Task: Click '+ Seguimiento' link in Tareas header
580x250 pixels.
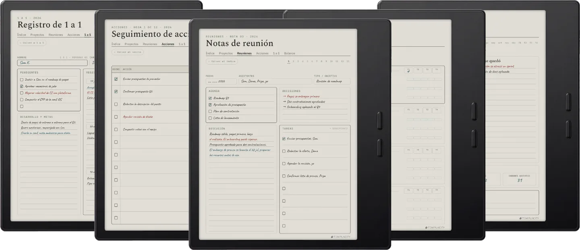Action: click(x=338, y=128)
